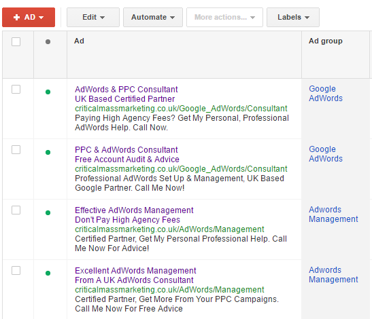Click green status dot for Excellent AdWords Management

click(x=48, y=273)
